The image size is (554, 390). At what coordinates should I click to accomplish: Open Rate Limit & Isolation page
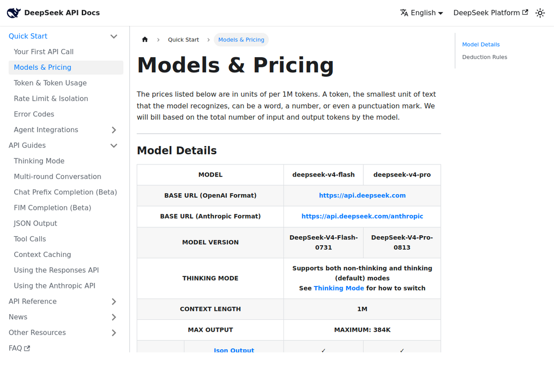pos(66,98)
